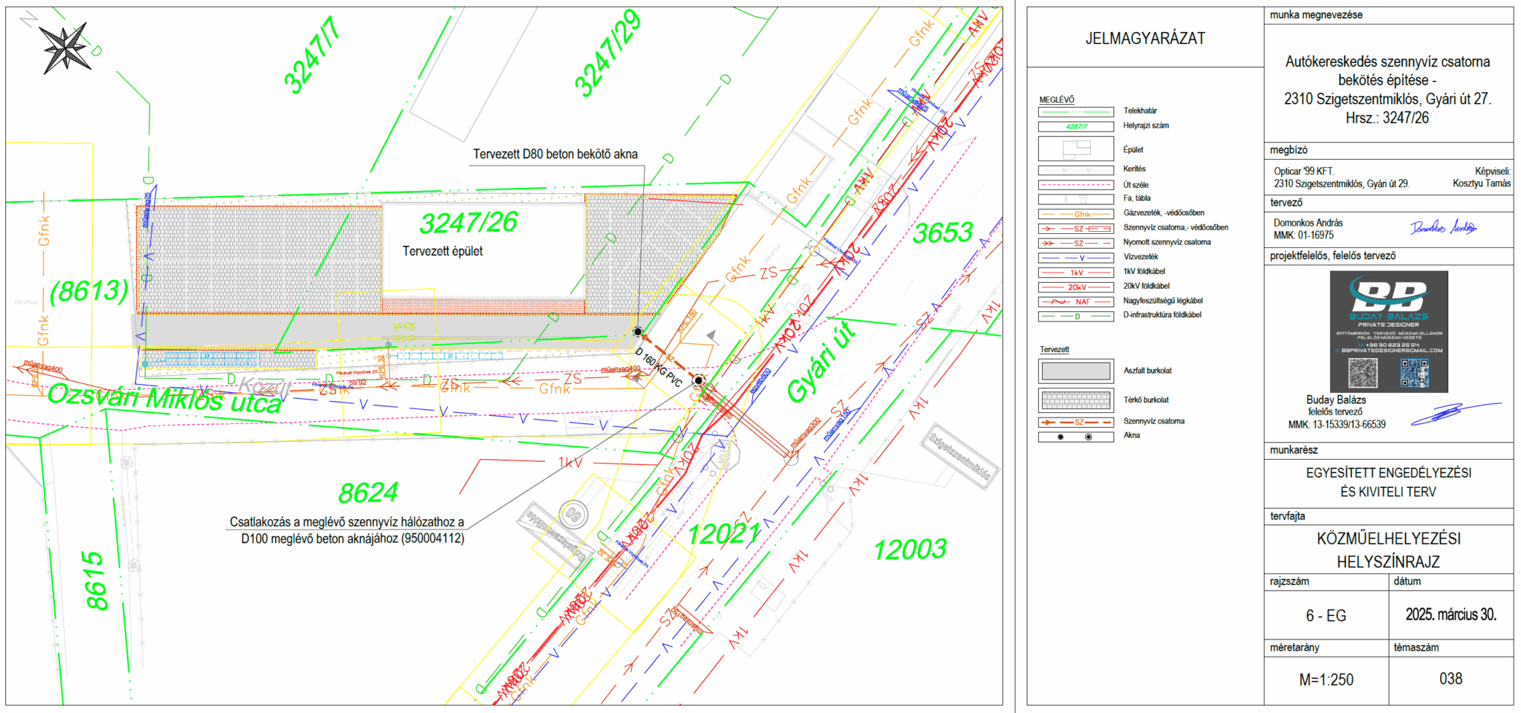Click the 'Tervezett D80 beton bekötő akna' annotation
Screen dimensions: 1521x713
coord(555,154)
